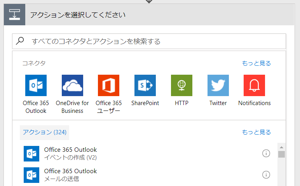Viewport: 300px width, 186px height.
Task: Choose the Notifications bell connector icon
Action: coord(254,85)
